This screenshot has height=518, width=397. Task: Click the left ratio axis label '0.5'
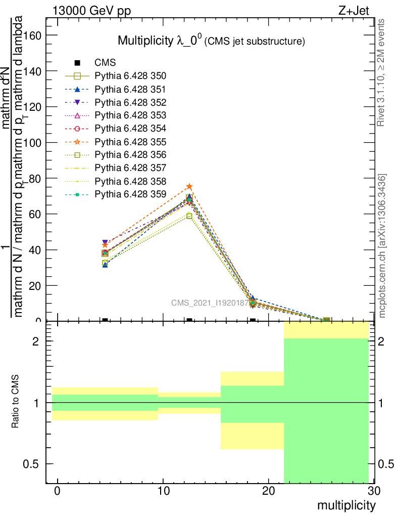[31, 464]
